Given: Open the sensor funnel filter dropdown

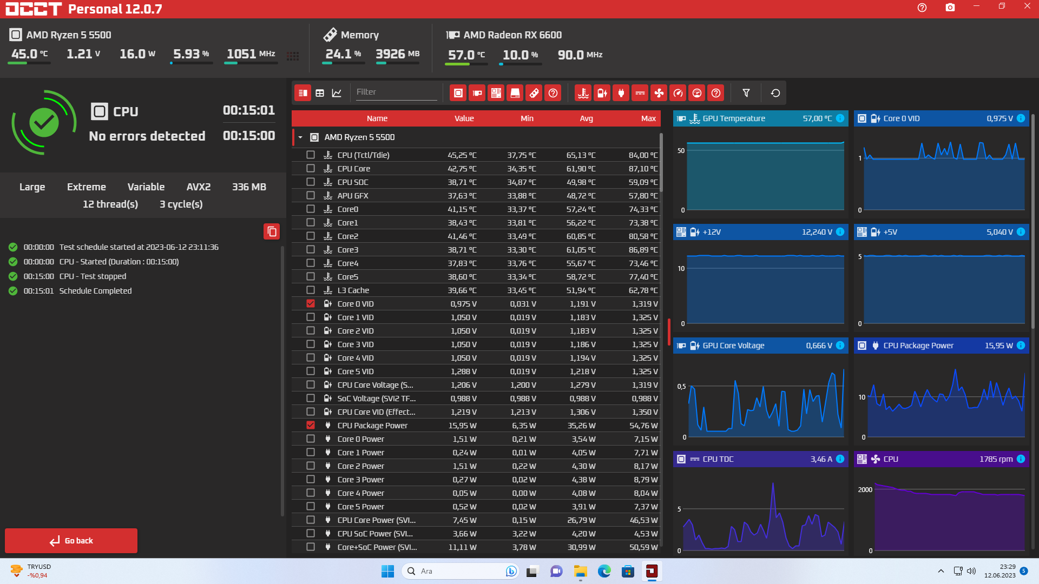Looking at the screenshot, I should click(x=746, y=93).
